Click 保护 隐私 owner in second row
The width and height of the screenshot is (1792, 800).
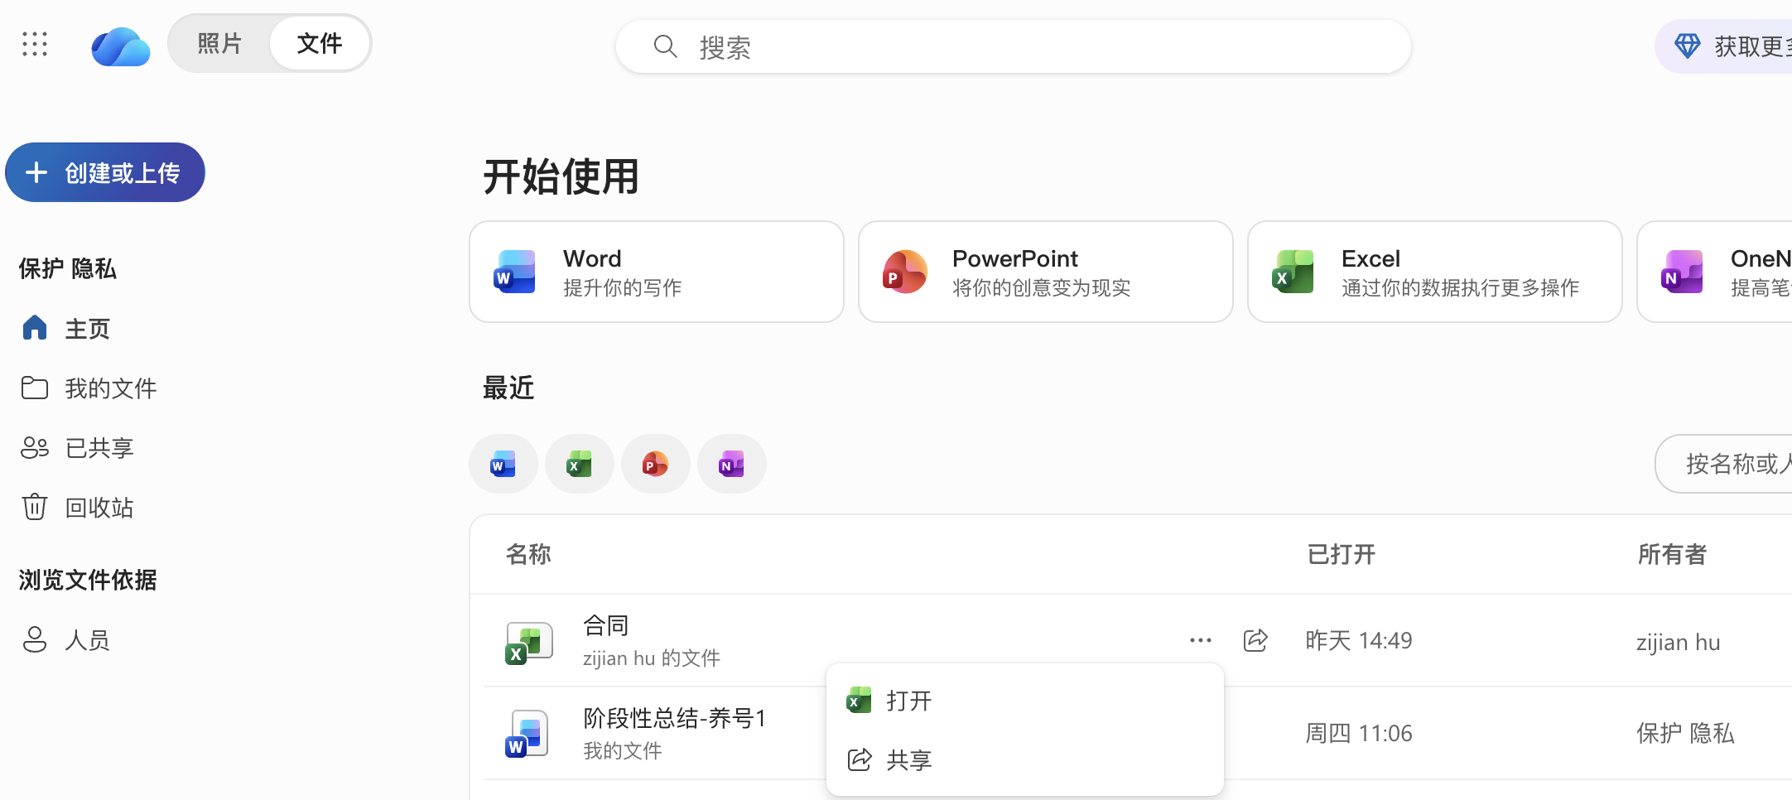coord(1685,733)
